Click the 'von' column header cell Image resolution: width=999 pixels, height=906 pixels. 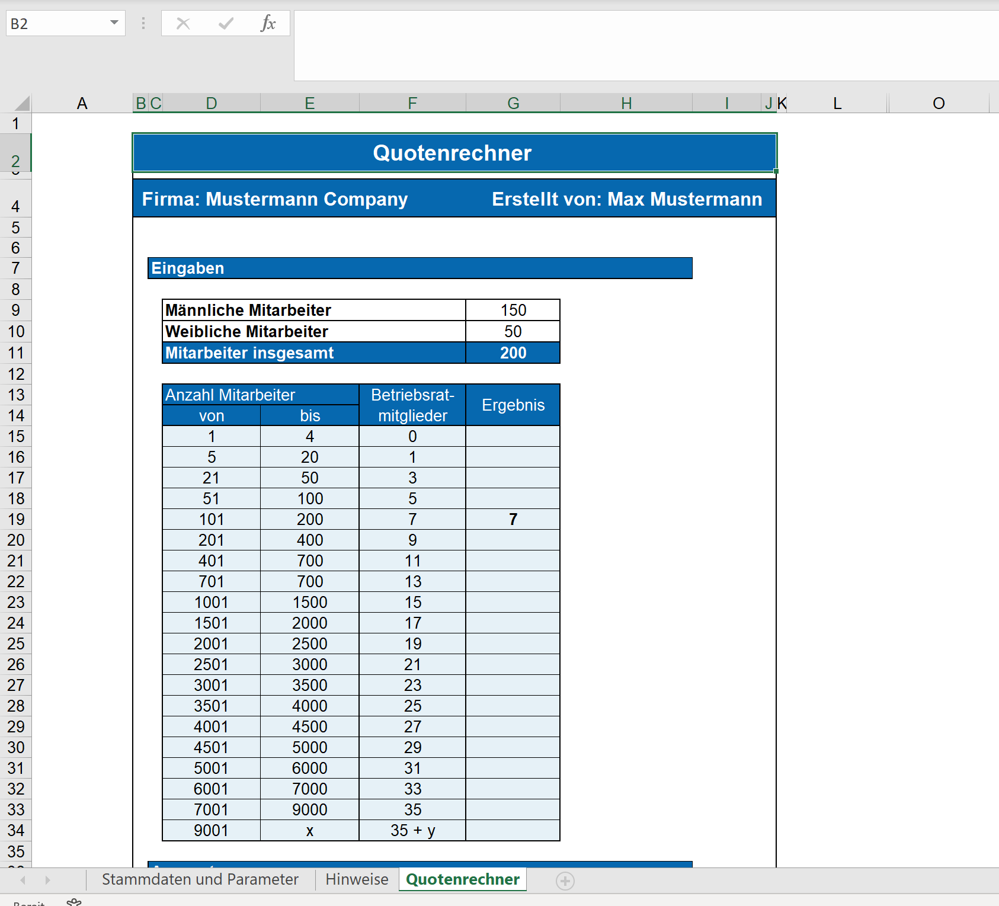(212, 416)
